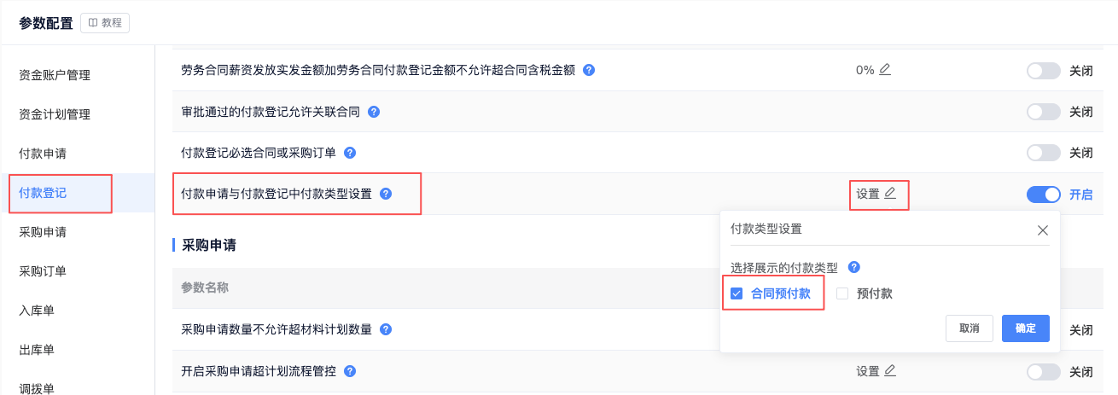The width and height of the screenshot is (1118, 395).
Task: Confirm with the 确定 button
Action: tap(1025, 328)
